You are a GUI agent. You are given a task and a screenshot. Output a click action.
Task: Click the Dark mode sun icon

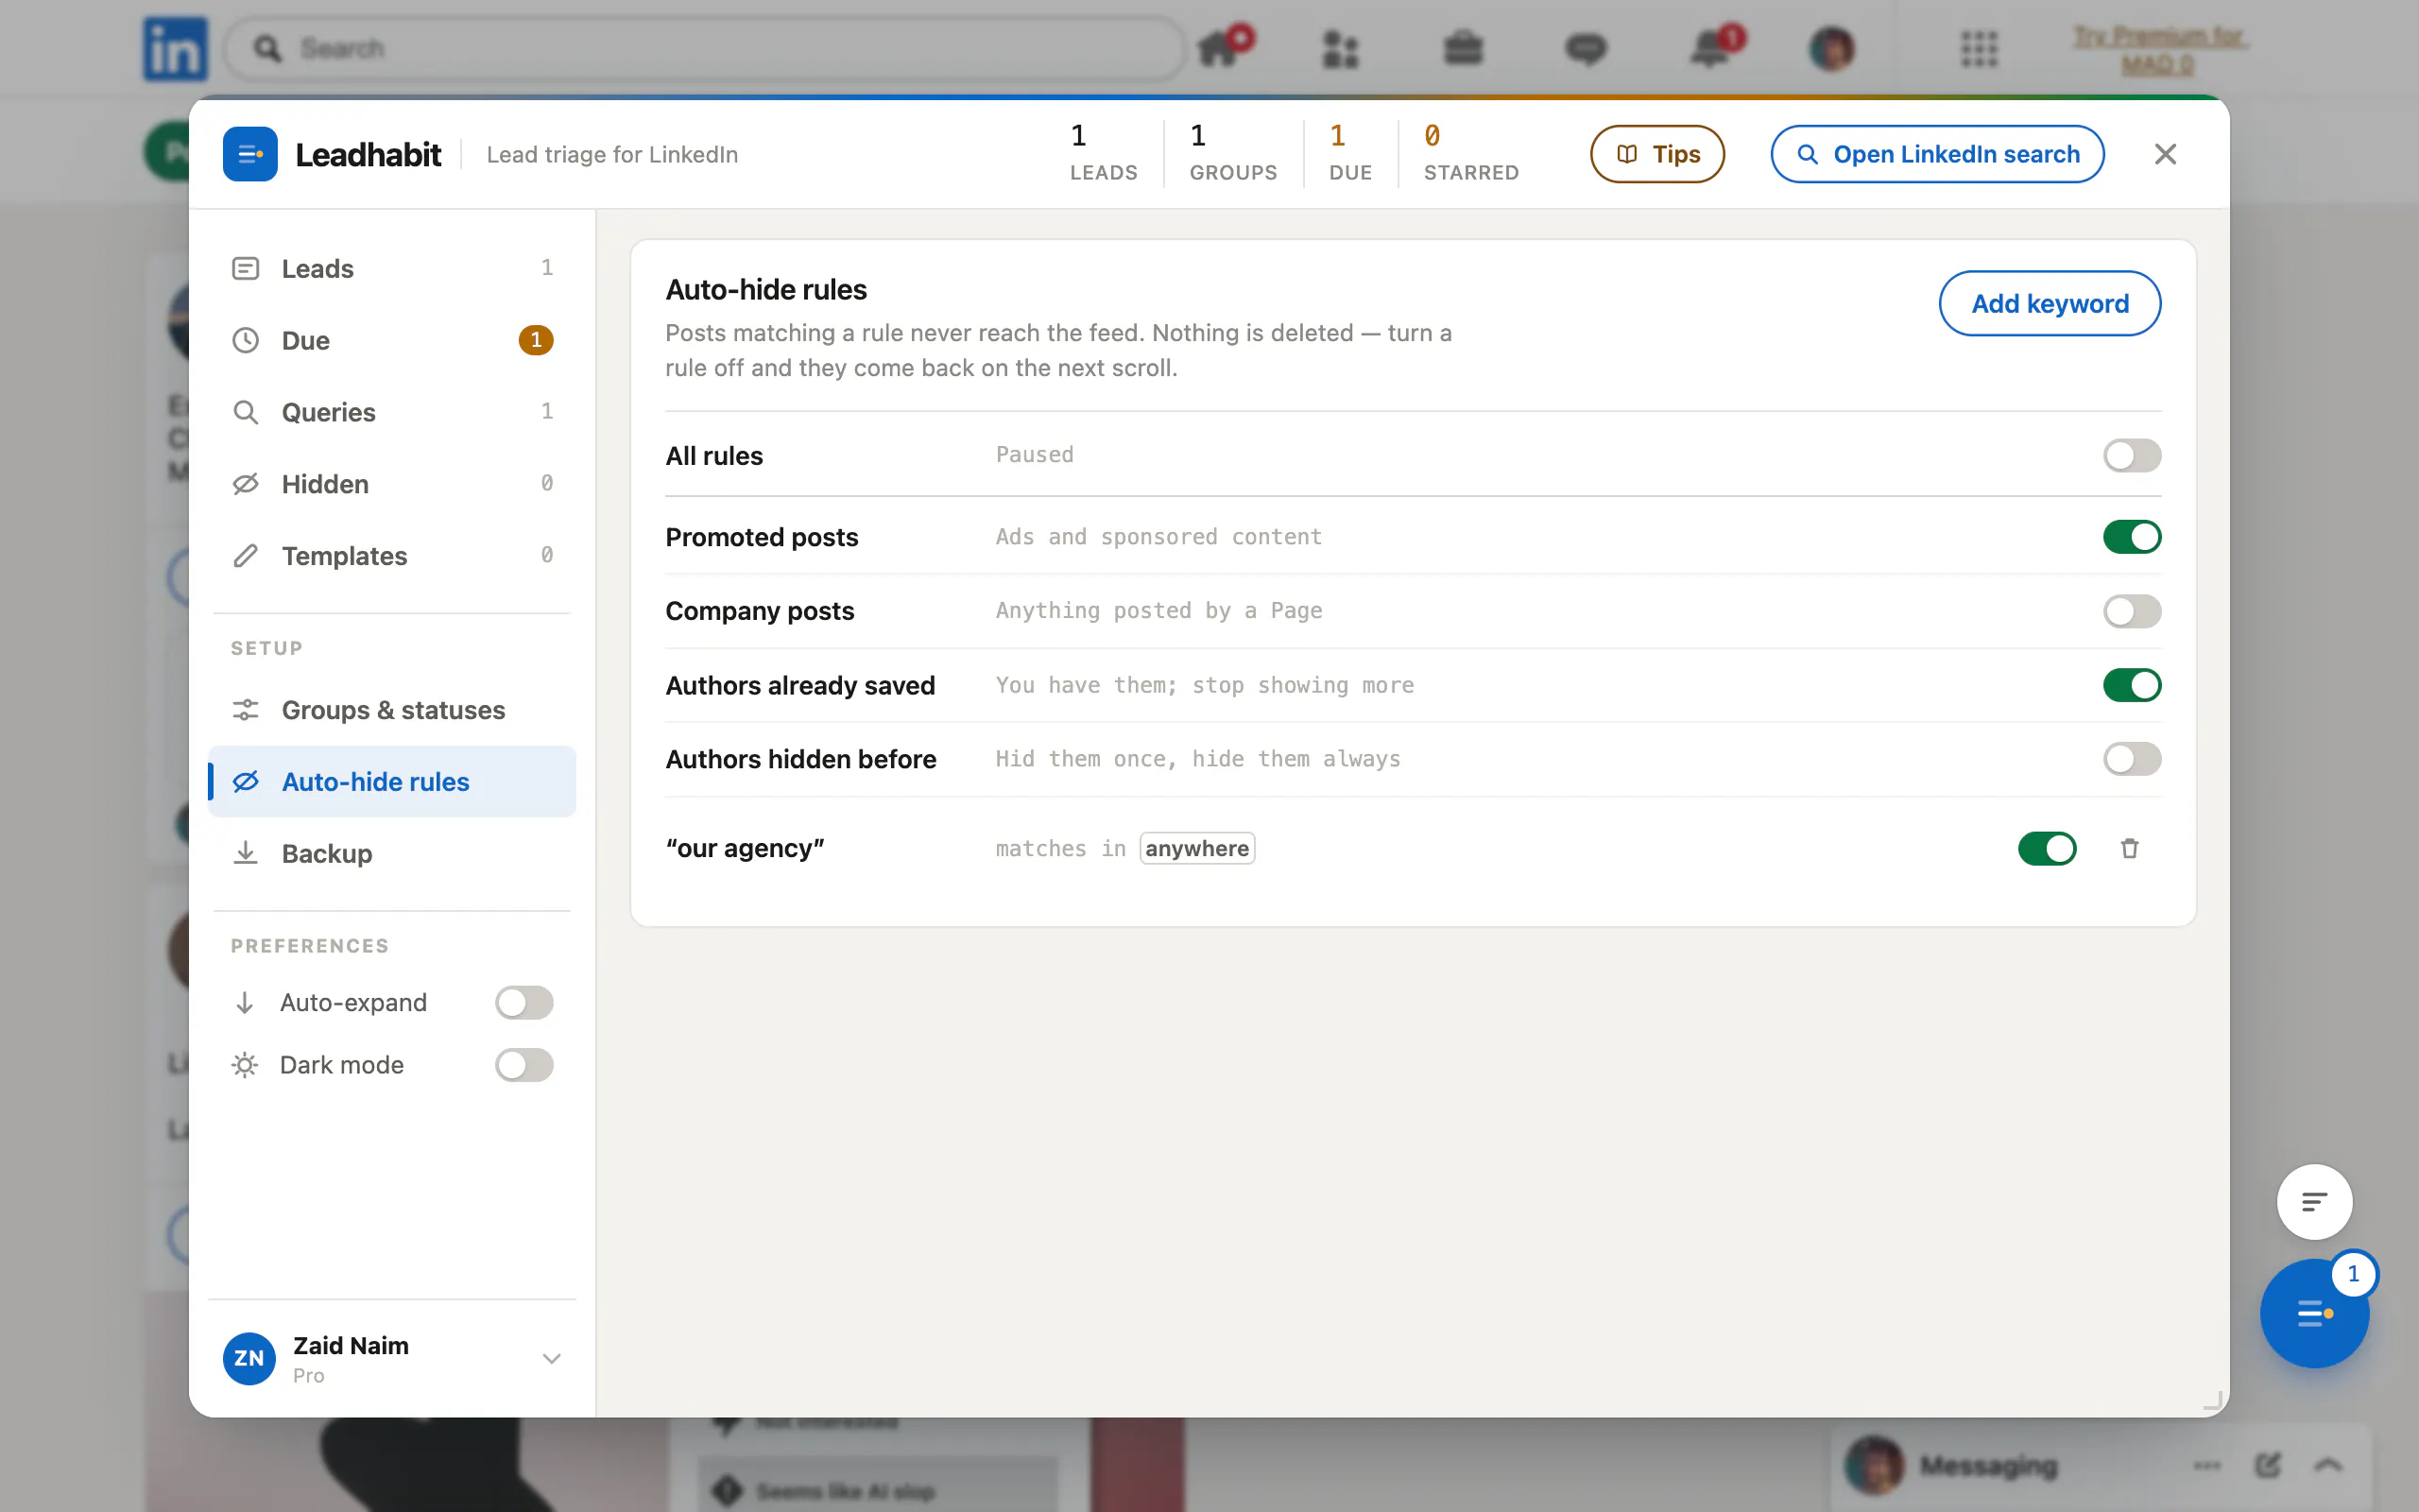point(245,1065)
